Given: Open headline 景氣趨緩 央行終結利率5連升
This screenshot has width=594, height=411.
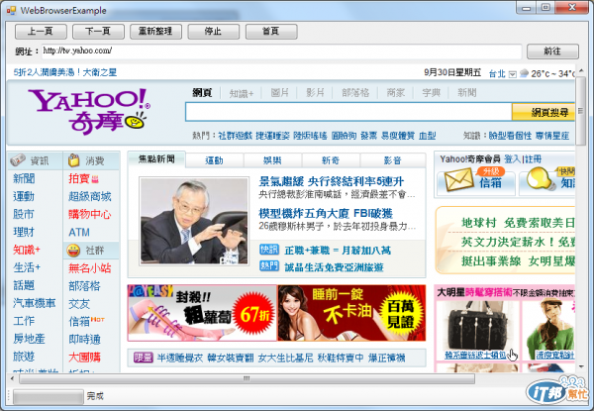Looking at the screenshot, I should (332, 181).
